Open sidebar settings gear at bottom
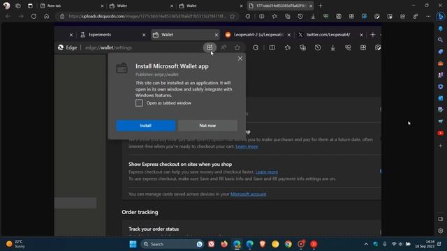The height and width of the screenshot is (251, 447). pyautogui.click(x=441, y=231)
